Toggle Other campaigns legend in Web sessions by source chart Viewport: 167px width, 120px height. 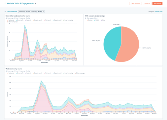point(80,73)
